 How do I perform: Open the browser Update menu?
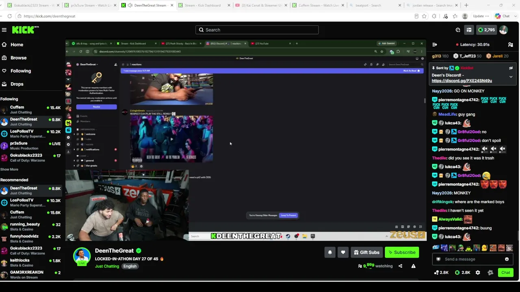pos(481,16)
